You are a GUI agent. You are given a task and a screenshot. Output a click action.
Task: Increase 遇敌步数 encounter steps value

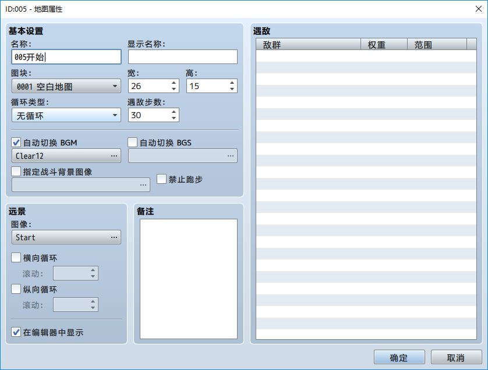pos(174,112)
